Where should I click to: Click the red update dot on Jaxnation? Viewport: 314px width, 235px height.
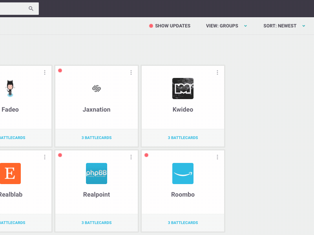[60, 70]
